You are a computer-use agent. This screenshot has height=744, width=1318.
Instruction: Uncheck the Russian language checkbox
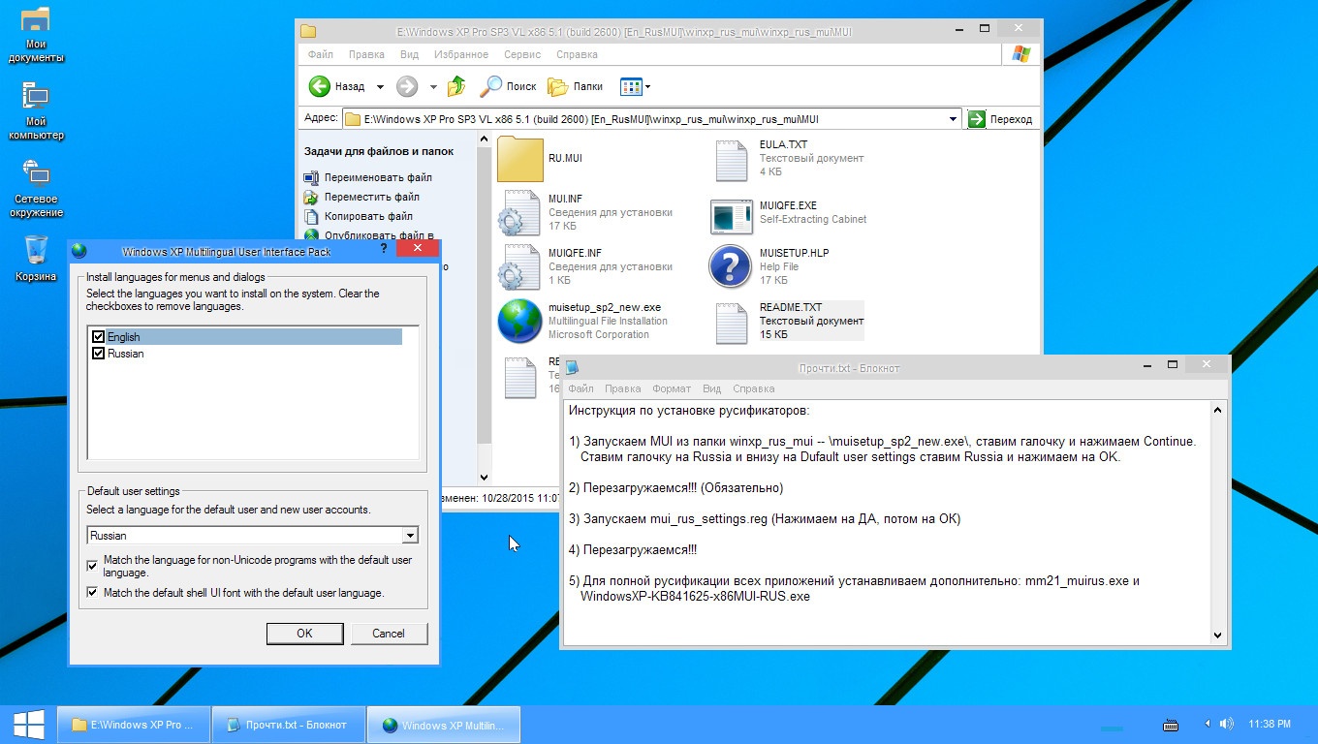[98, 353]
